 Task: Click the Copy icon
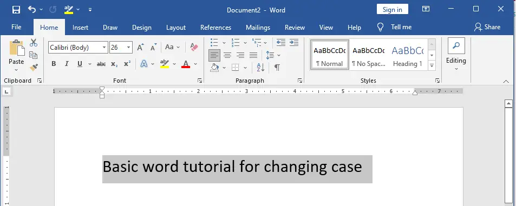(33, 55)
